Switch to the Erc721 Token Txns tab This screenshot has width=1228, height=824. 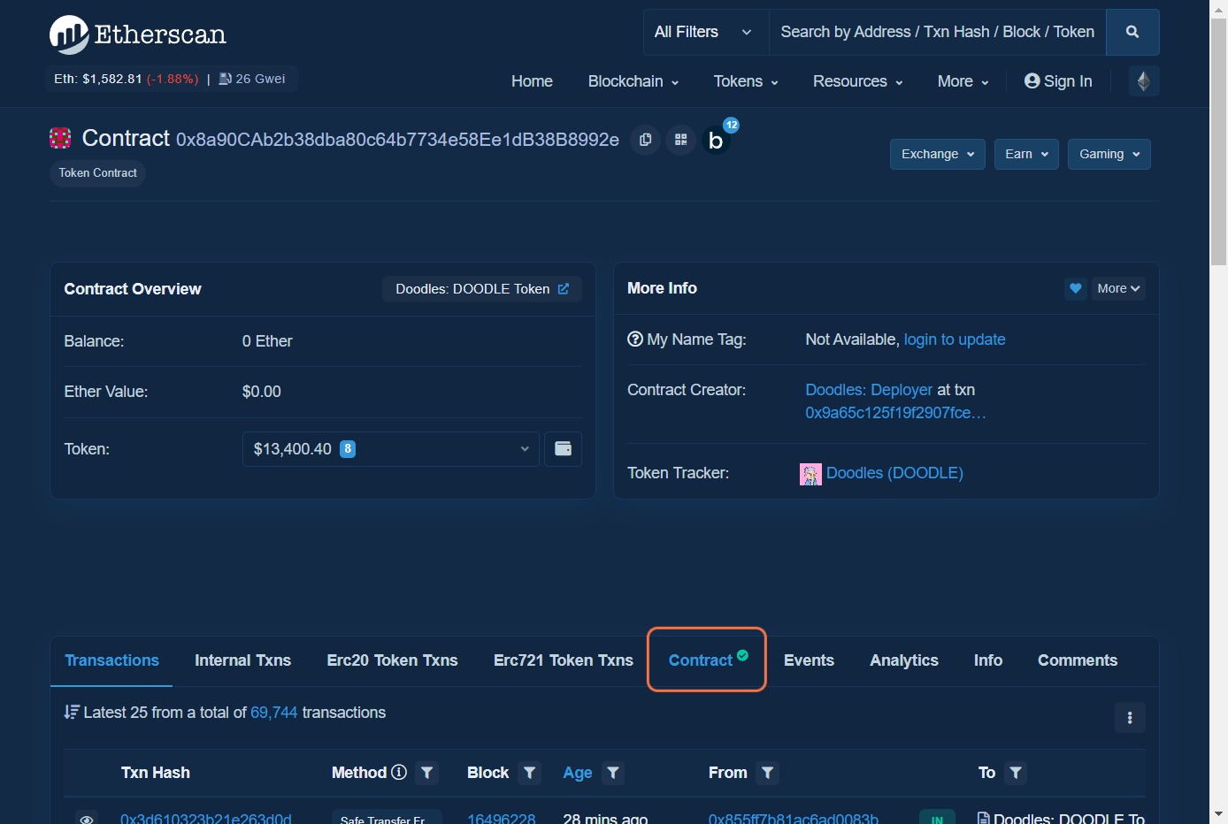564,660
